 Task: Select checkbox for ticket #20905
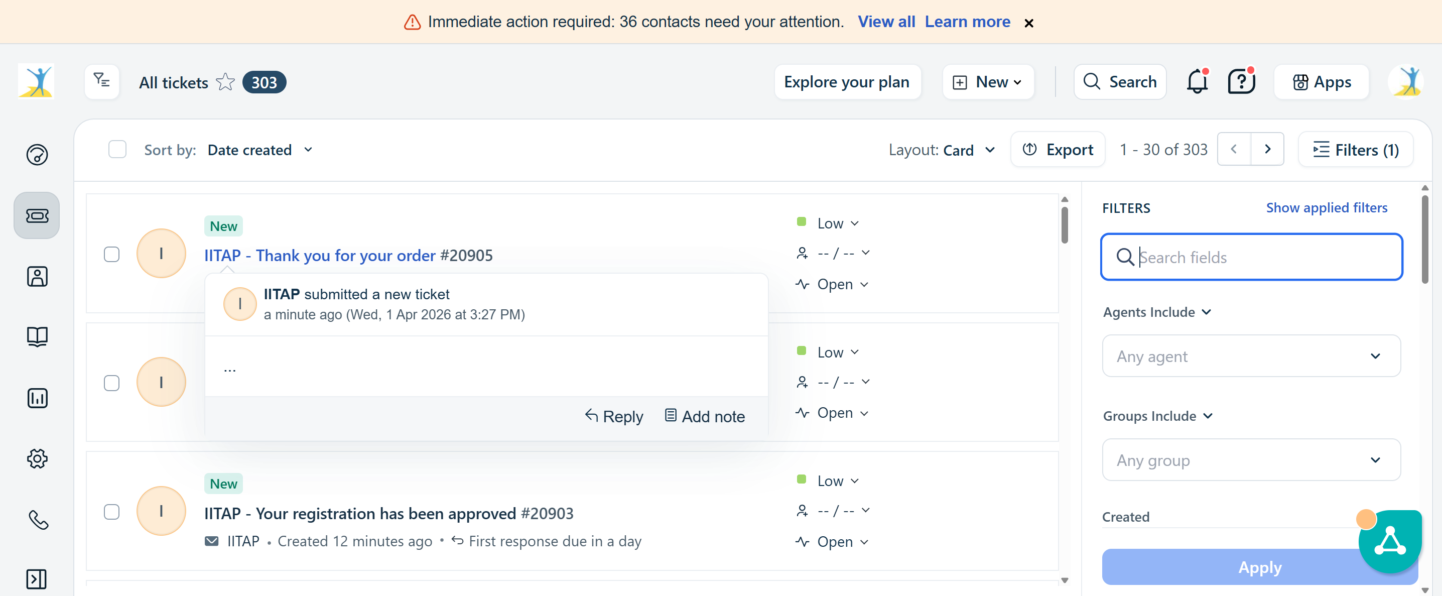click(x=112, y=254)
